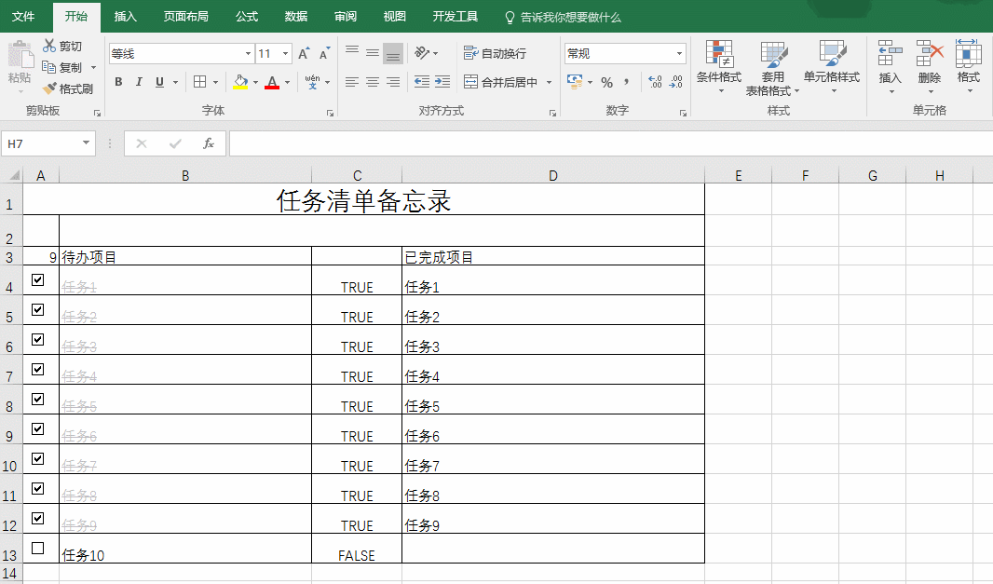Image resolution: width=993 pixels, height=584 pixels.
Task: Click the Paste clipboard icon
Action: pos(20,55)
